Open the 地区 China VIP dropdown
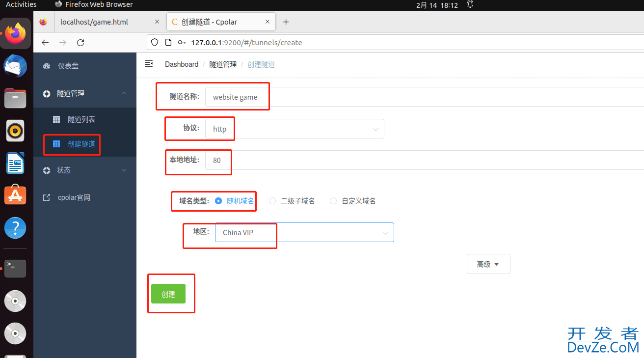Image resolution: width=644 pixels, height=358 pixels. pos(304,232)
